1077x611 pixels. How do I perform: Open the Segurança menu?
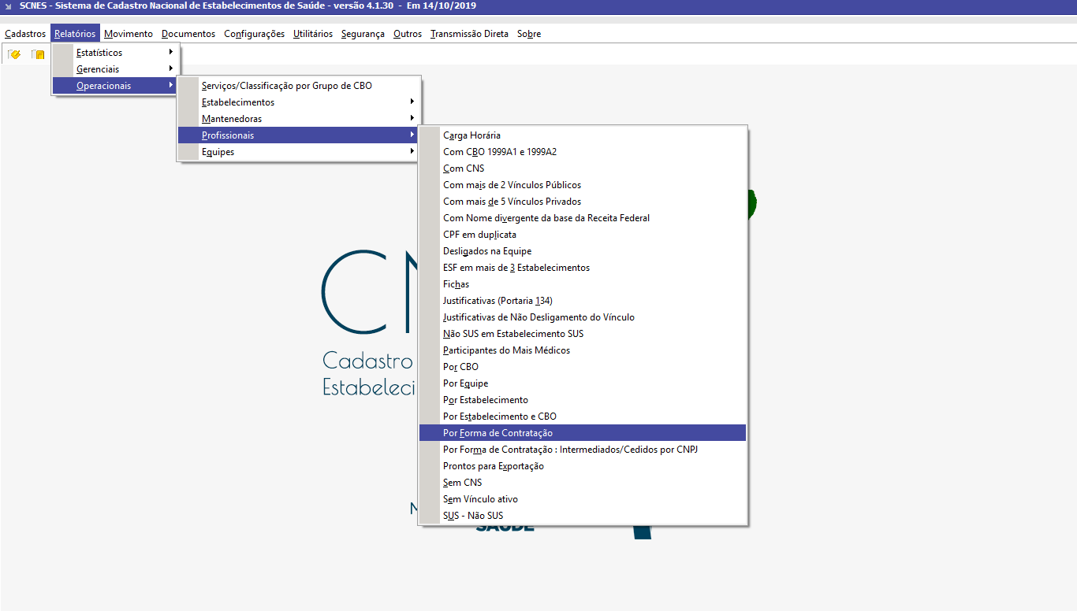363,34
